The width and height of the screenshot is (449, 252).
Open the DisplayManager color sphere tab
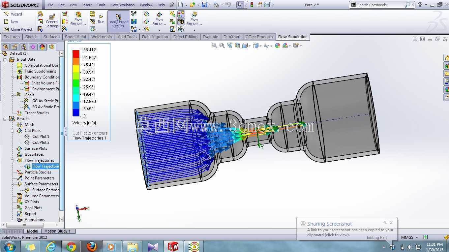pos(42,47)
